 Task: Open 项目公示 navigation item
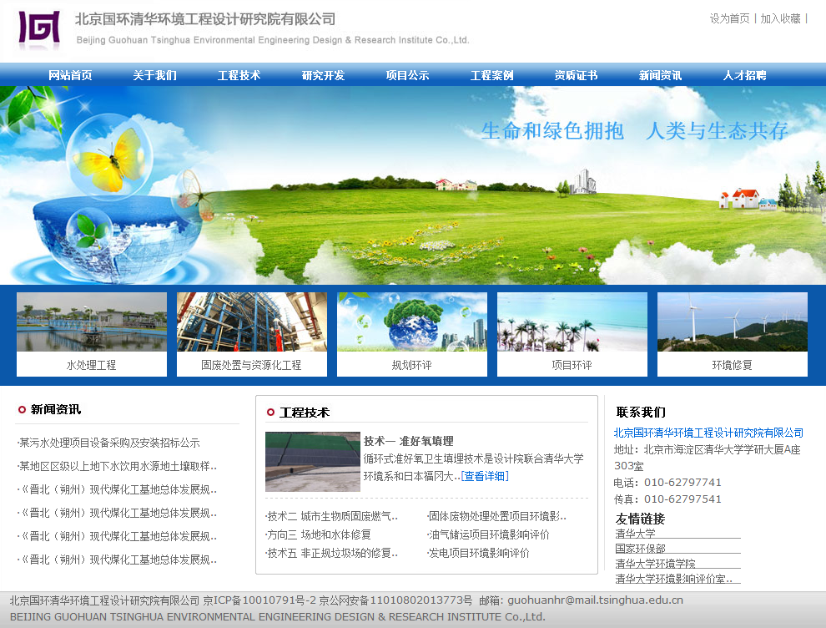click(x=407, y=75)
